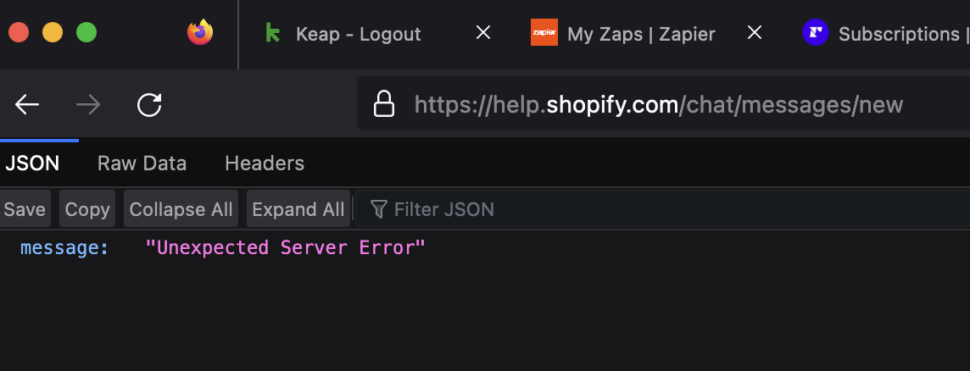The width and height of the screenshot is (970, 371).
Task: Click the Firefox logo icon
Action: 200,33
